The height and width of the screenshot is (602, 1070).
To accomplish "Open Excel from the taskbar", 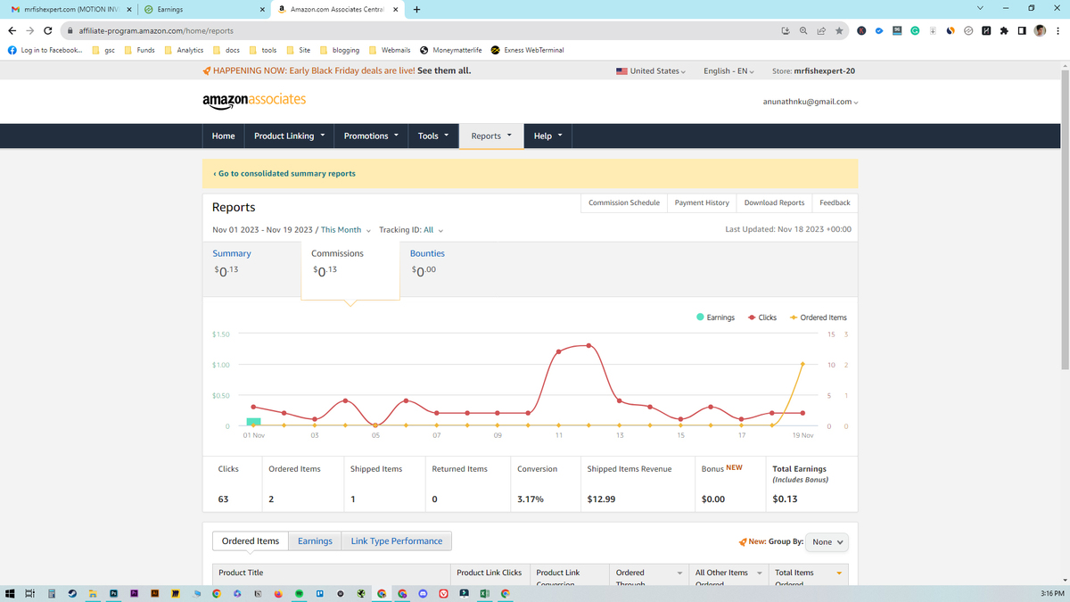I will coord(484,593).
